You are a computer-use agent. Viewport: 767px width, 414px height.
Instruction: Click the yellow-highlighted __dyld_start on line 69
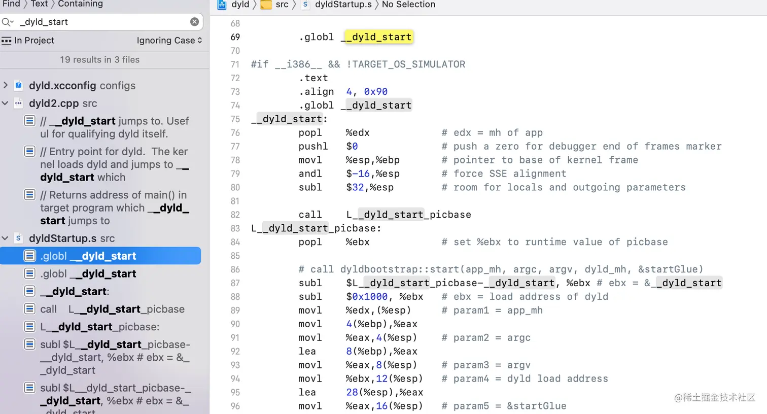coord(378,37)
